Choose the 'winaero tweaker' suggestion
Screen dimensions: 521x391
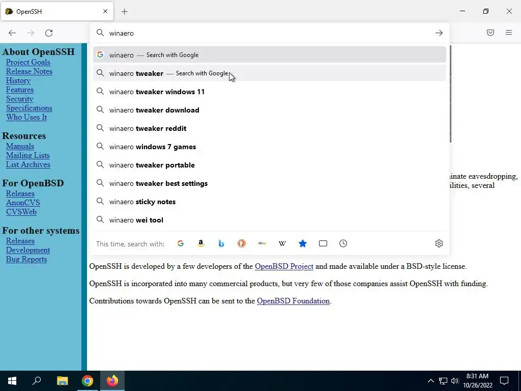pos(270,73)
